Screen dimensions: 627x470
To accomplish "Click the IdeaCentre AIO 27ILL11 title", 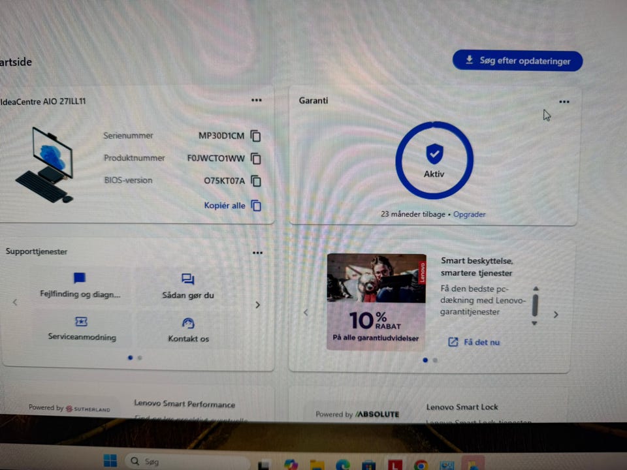I will tap(43, 102).
